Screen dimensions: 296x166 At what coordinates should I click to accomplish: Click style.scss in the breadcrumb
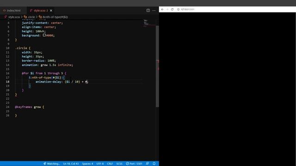14,17
